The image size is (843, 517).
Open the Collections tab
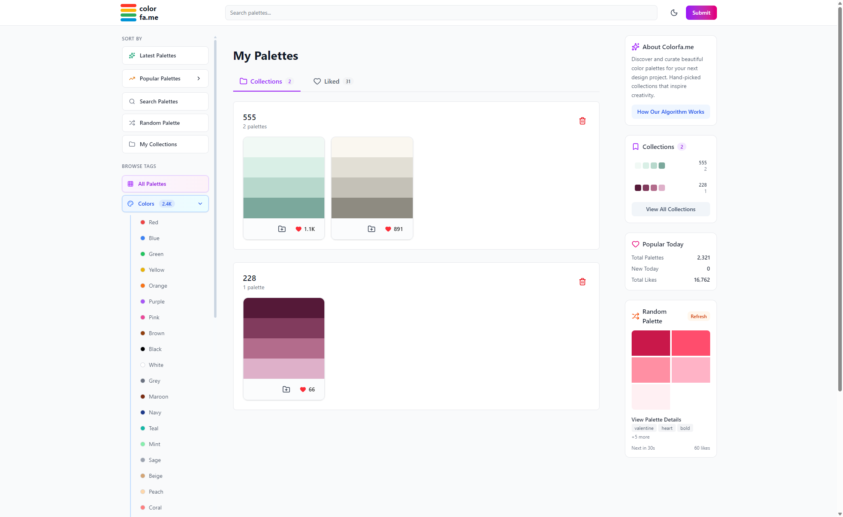266,81
